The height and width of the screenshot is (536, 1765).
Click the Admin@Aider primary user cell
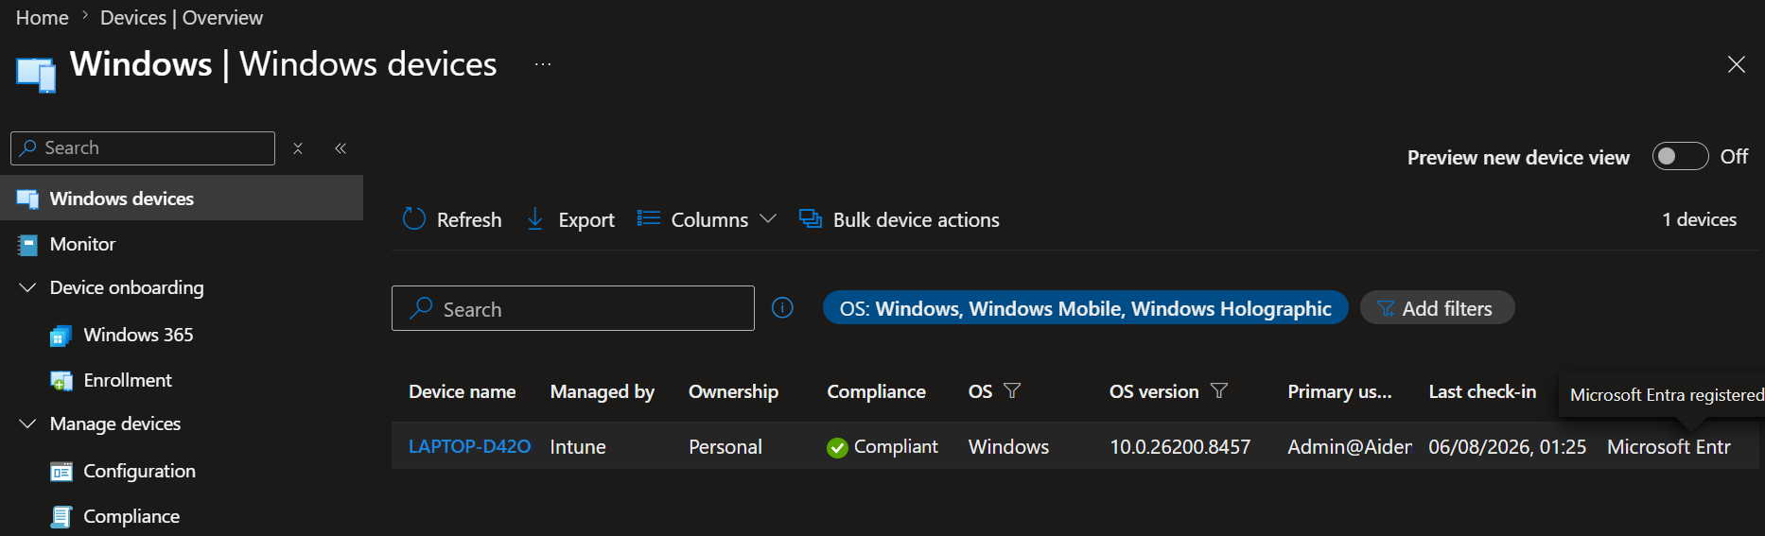pos(1350,446)
